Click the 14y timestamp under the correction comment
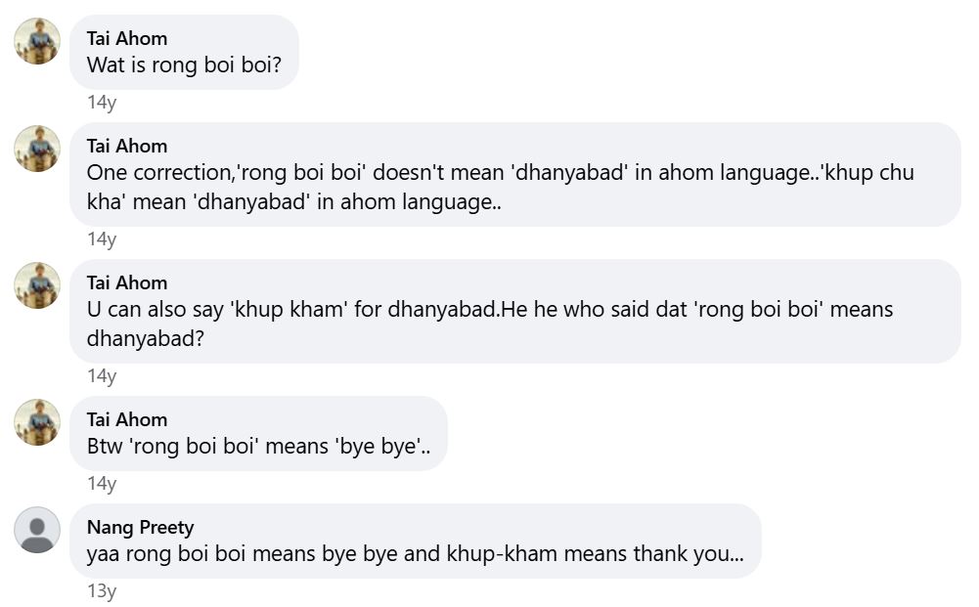The image size is (979, 607). 102,239
